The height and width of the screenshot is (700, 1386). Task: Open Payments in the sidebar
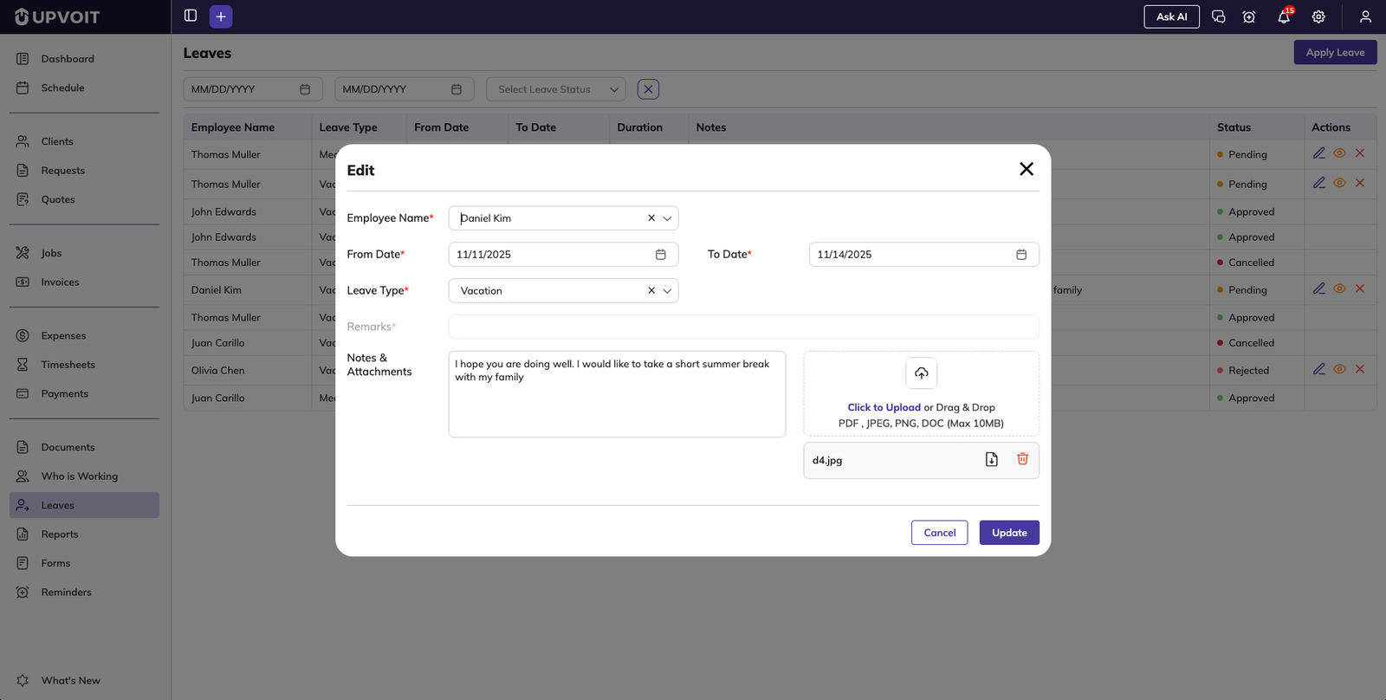click(84, 393)
